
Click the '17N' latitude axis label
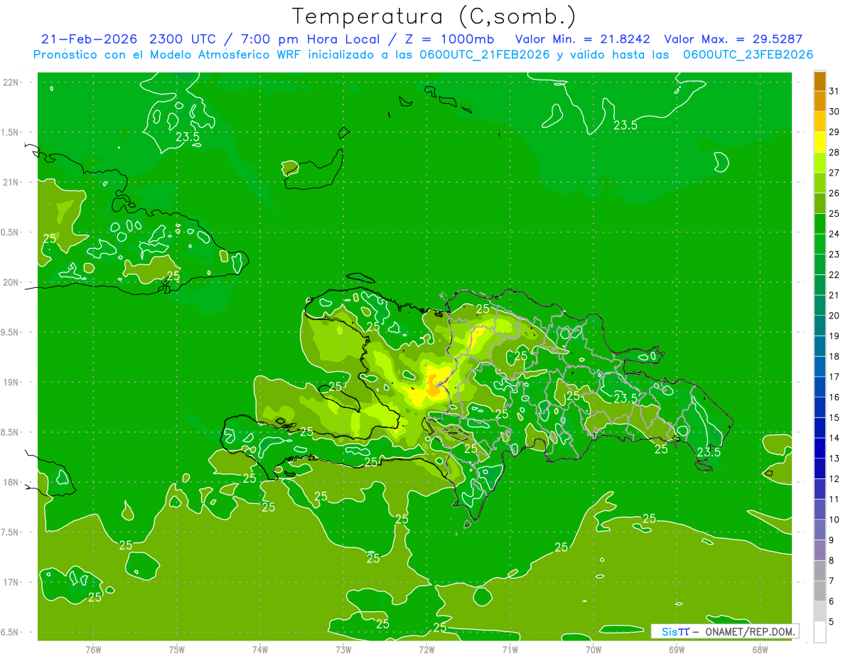tap(12, 583)
